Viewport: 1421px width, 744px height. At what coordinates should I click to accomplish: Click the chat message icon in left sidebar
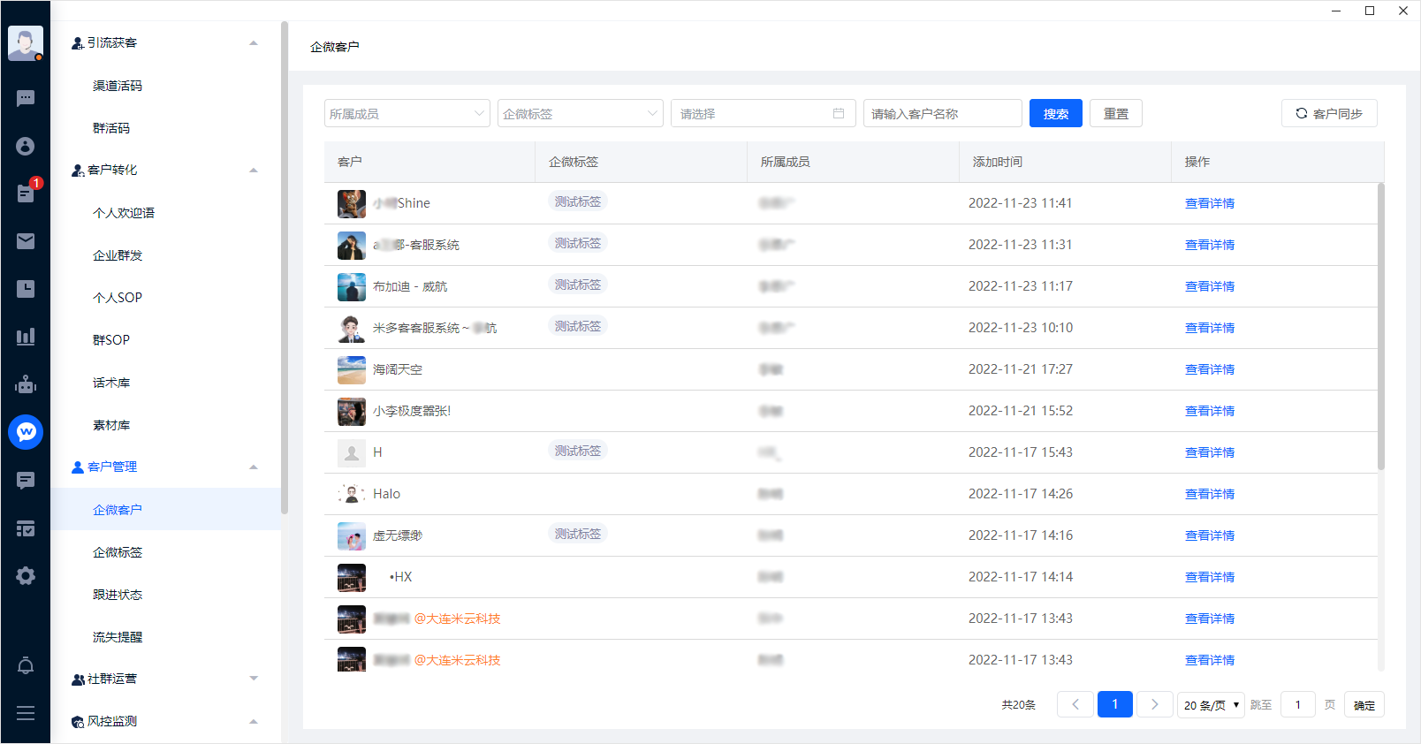(26, 98)
